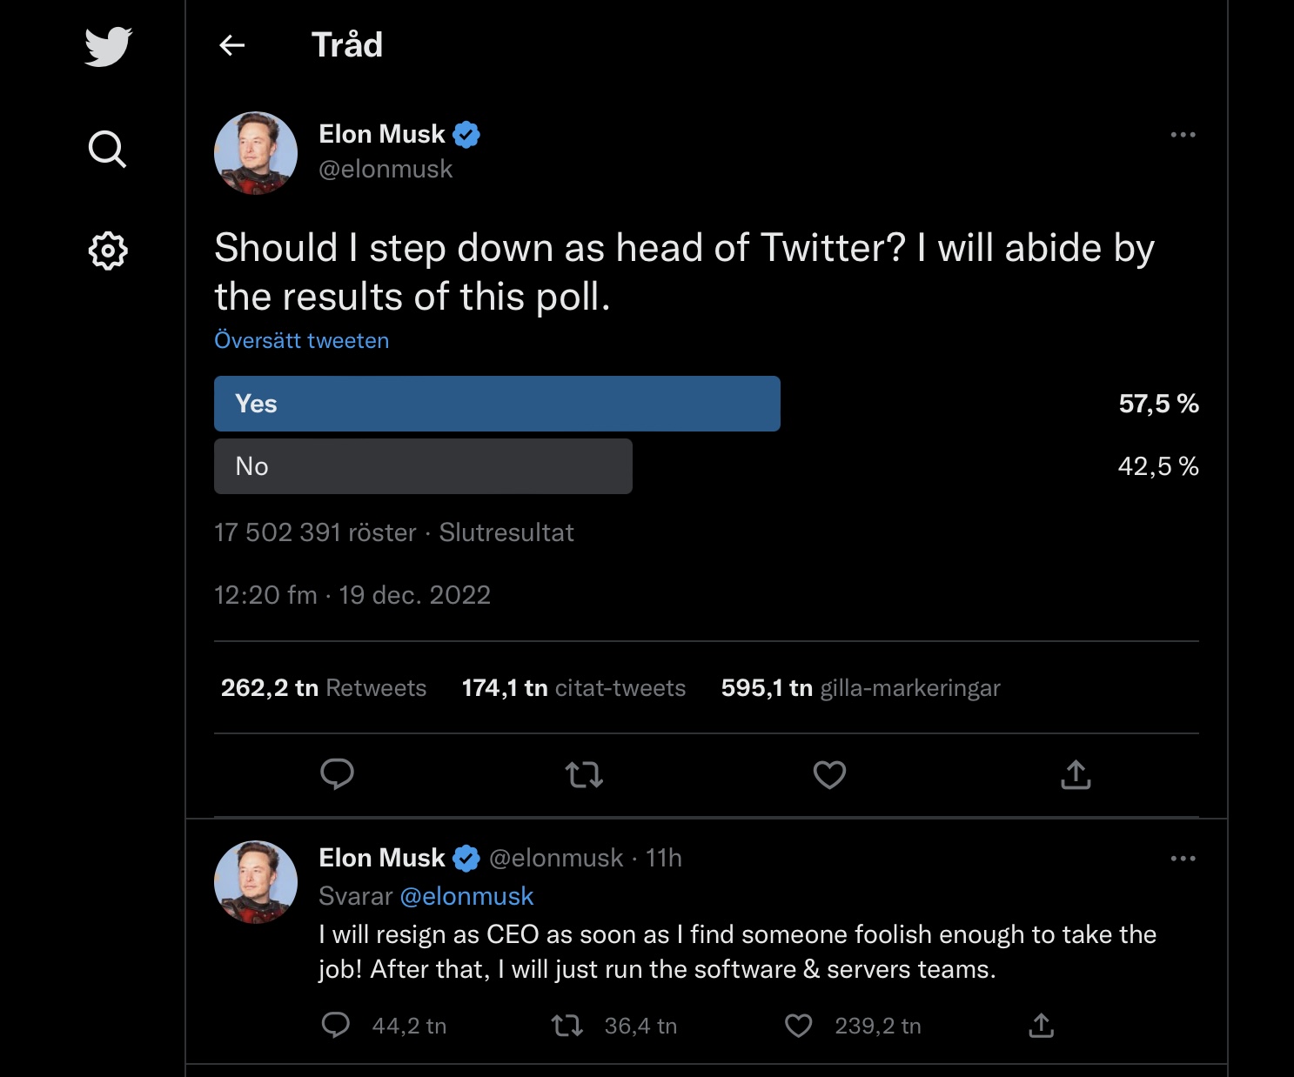The width and height of the screenshot is (1294, 1077).
Task: Click the Twitter bird logo
Action: [x=108, y=46]
